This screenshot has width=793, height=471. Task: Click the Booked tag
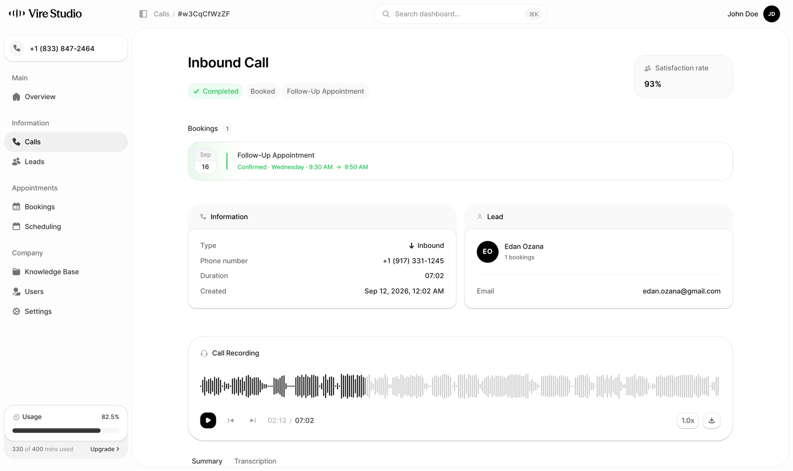click(x=262, y=91)
